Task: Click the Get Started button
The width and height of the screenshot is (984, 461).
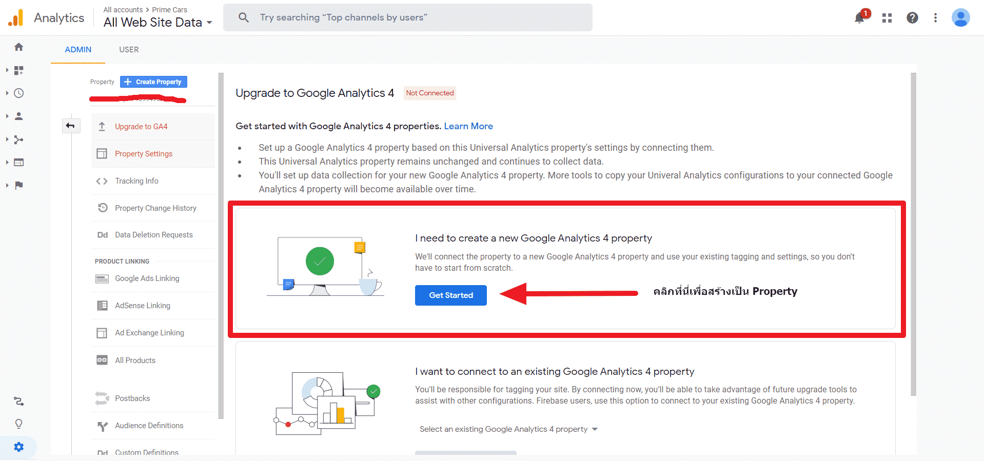Action: click(x=450, y=295)
